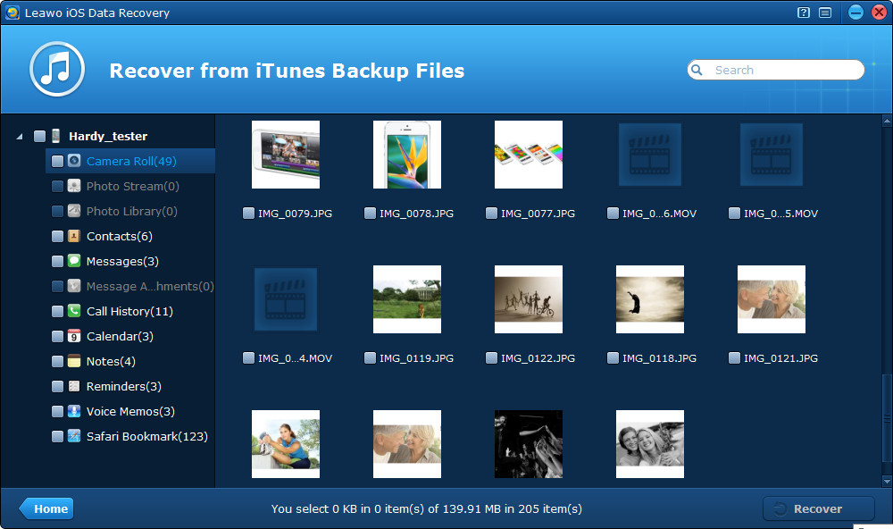
Task: Click the magnifier icon in search box
Action: [697, 70]
